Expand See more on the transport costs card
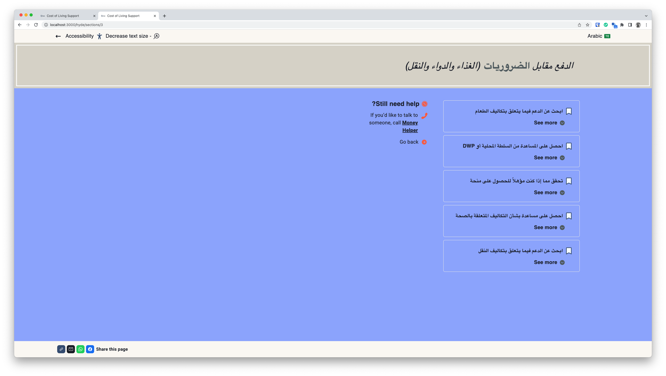Viewport: 666px width, 376px height. 549,262
